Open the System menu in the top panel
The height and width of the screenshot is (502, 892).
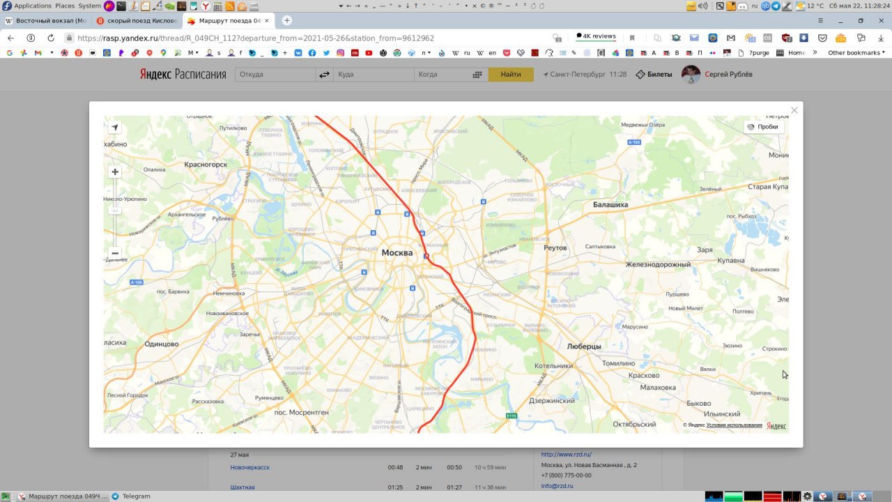(x=89, y=6)
